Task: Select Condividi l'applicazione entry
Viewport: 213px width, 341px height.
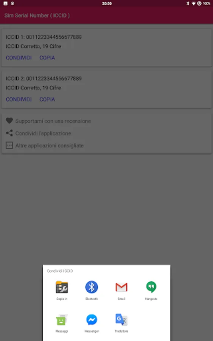Action: (x=43, y=133)
